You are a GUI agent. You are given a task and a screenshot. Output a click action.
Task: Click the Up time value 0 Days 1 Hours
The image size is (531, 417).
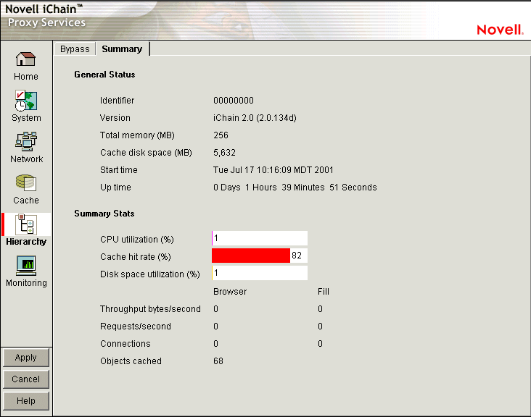(x=295, y=188)
